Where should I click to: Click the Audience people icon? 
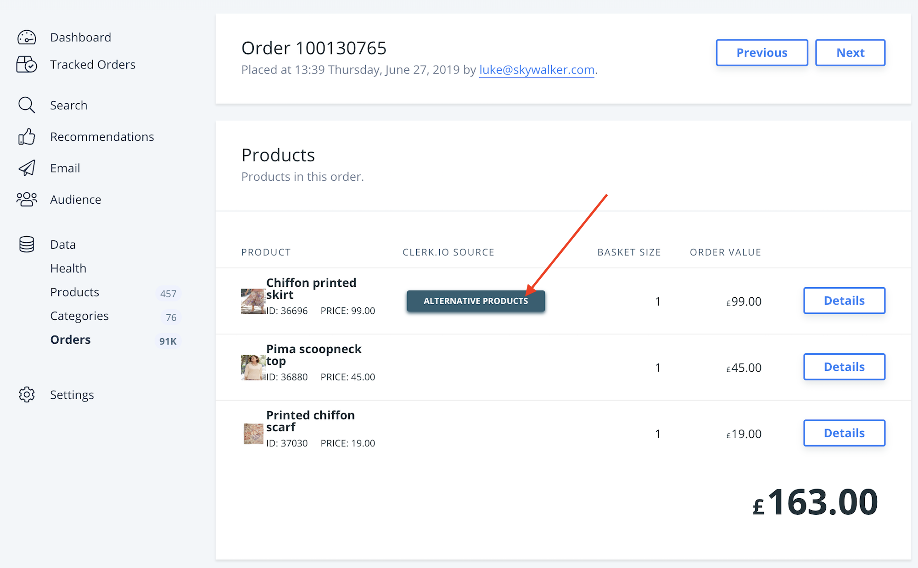point(27,199)
